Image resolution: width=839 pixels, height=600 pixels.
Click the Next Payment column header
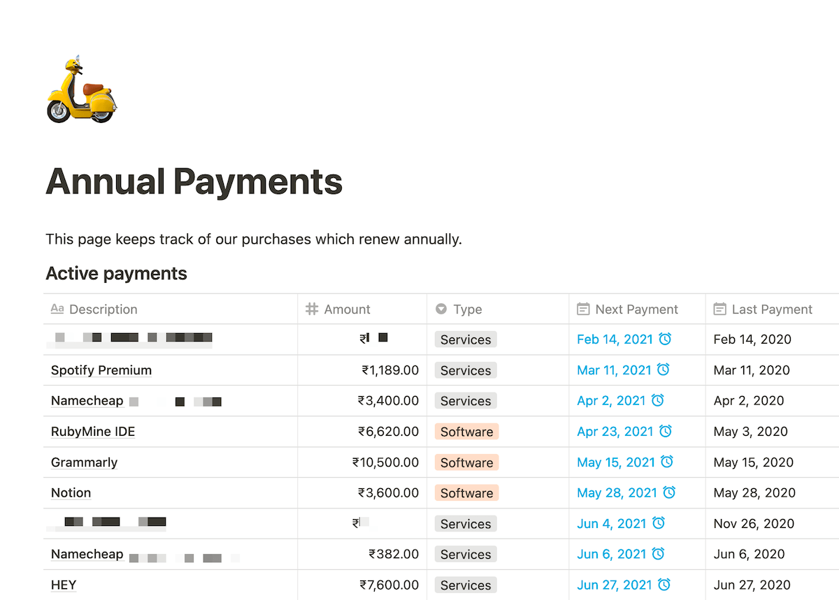pos(636,309)
